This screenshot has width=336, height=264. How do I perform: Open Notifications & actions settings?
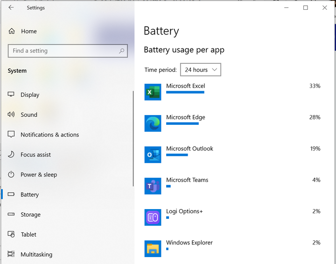coord(49,135)
